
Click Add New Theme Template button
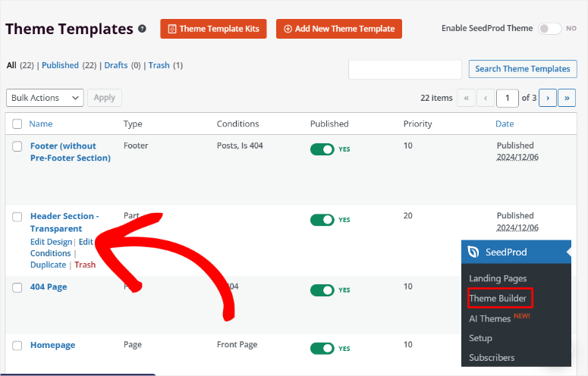(339, 29)
